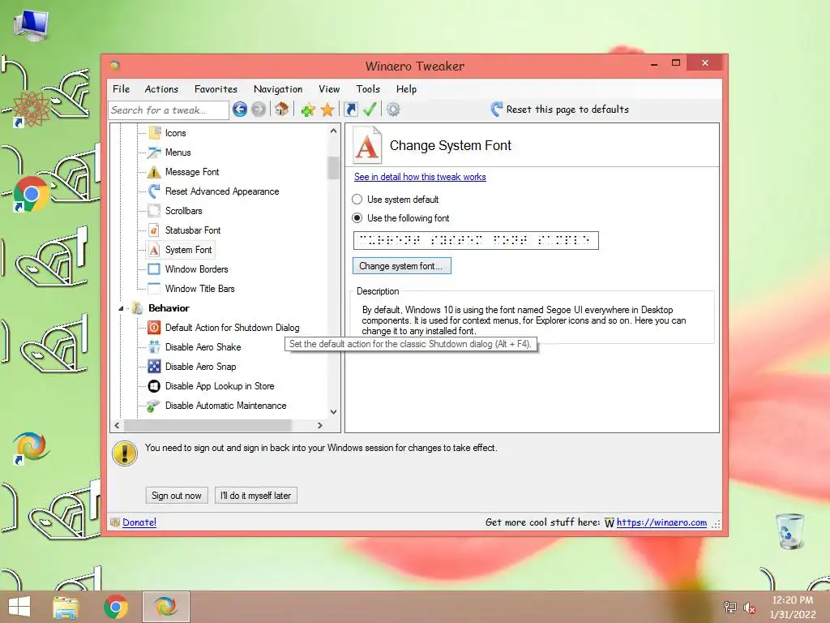Image resolution: width=830 pixels, height=623 pixels.
Task: Open the Favorites menu
Action: 216,89
